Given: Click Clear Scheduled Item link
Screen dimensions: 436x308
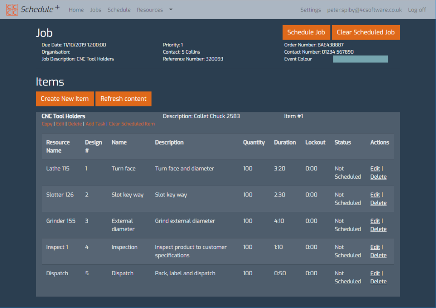Looking at the screenshot, I should click(x=132, y=124).
